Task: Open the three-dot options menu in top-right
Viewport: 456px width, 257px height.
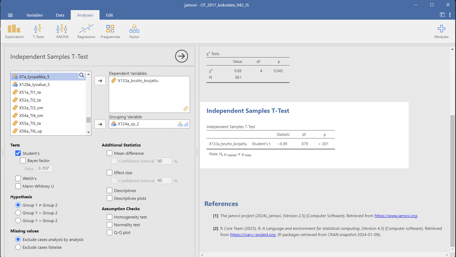Action: [x=450, y=15]
